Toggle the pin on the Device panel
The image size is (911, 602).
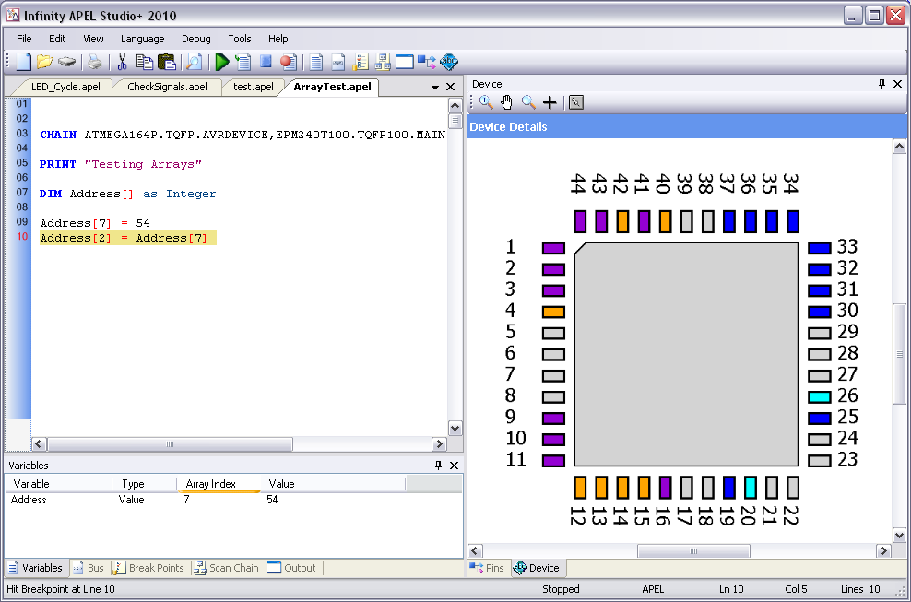pyautogui.click(x=881, y=84)
